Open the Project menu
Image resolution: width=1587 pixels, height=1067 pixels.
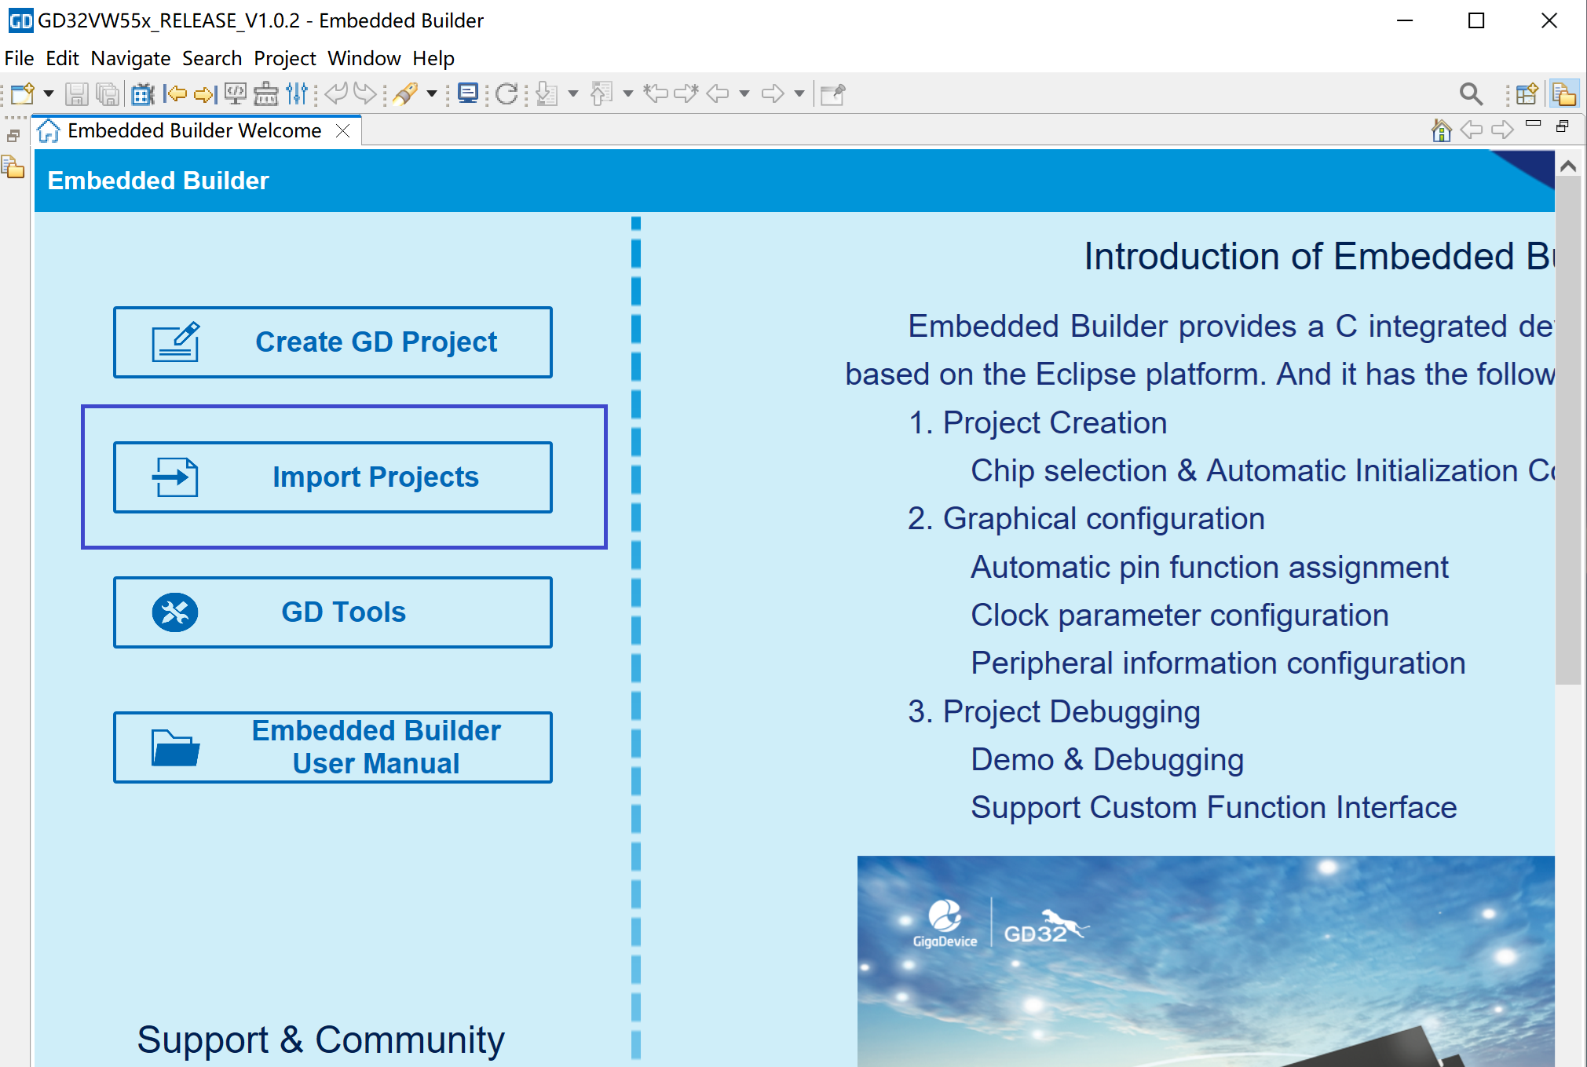tap(284, 59)
